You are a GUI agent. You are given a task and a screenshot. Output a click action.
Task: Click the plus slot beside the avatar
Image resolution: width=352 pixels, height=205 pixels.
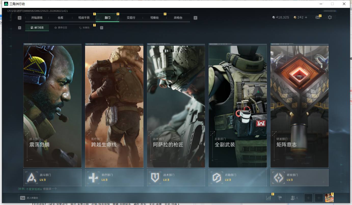[319, 198]
